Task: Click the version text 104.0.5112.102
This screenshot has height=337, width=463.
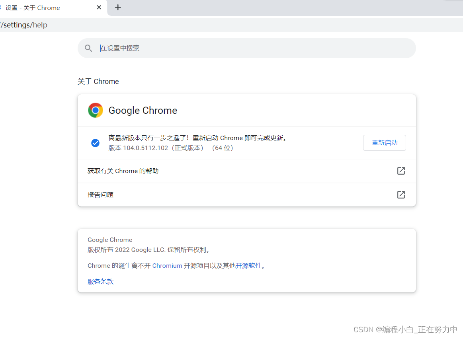Action: pos(145,148)
